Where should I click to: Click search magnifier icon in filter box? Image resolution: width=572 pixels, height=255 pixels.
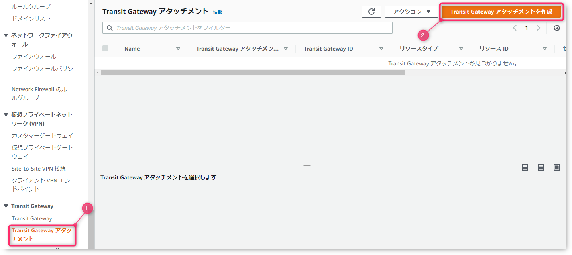[110, 28]
